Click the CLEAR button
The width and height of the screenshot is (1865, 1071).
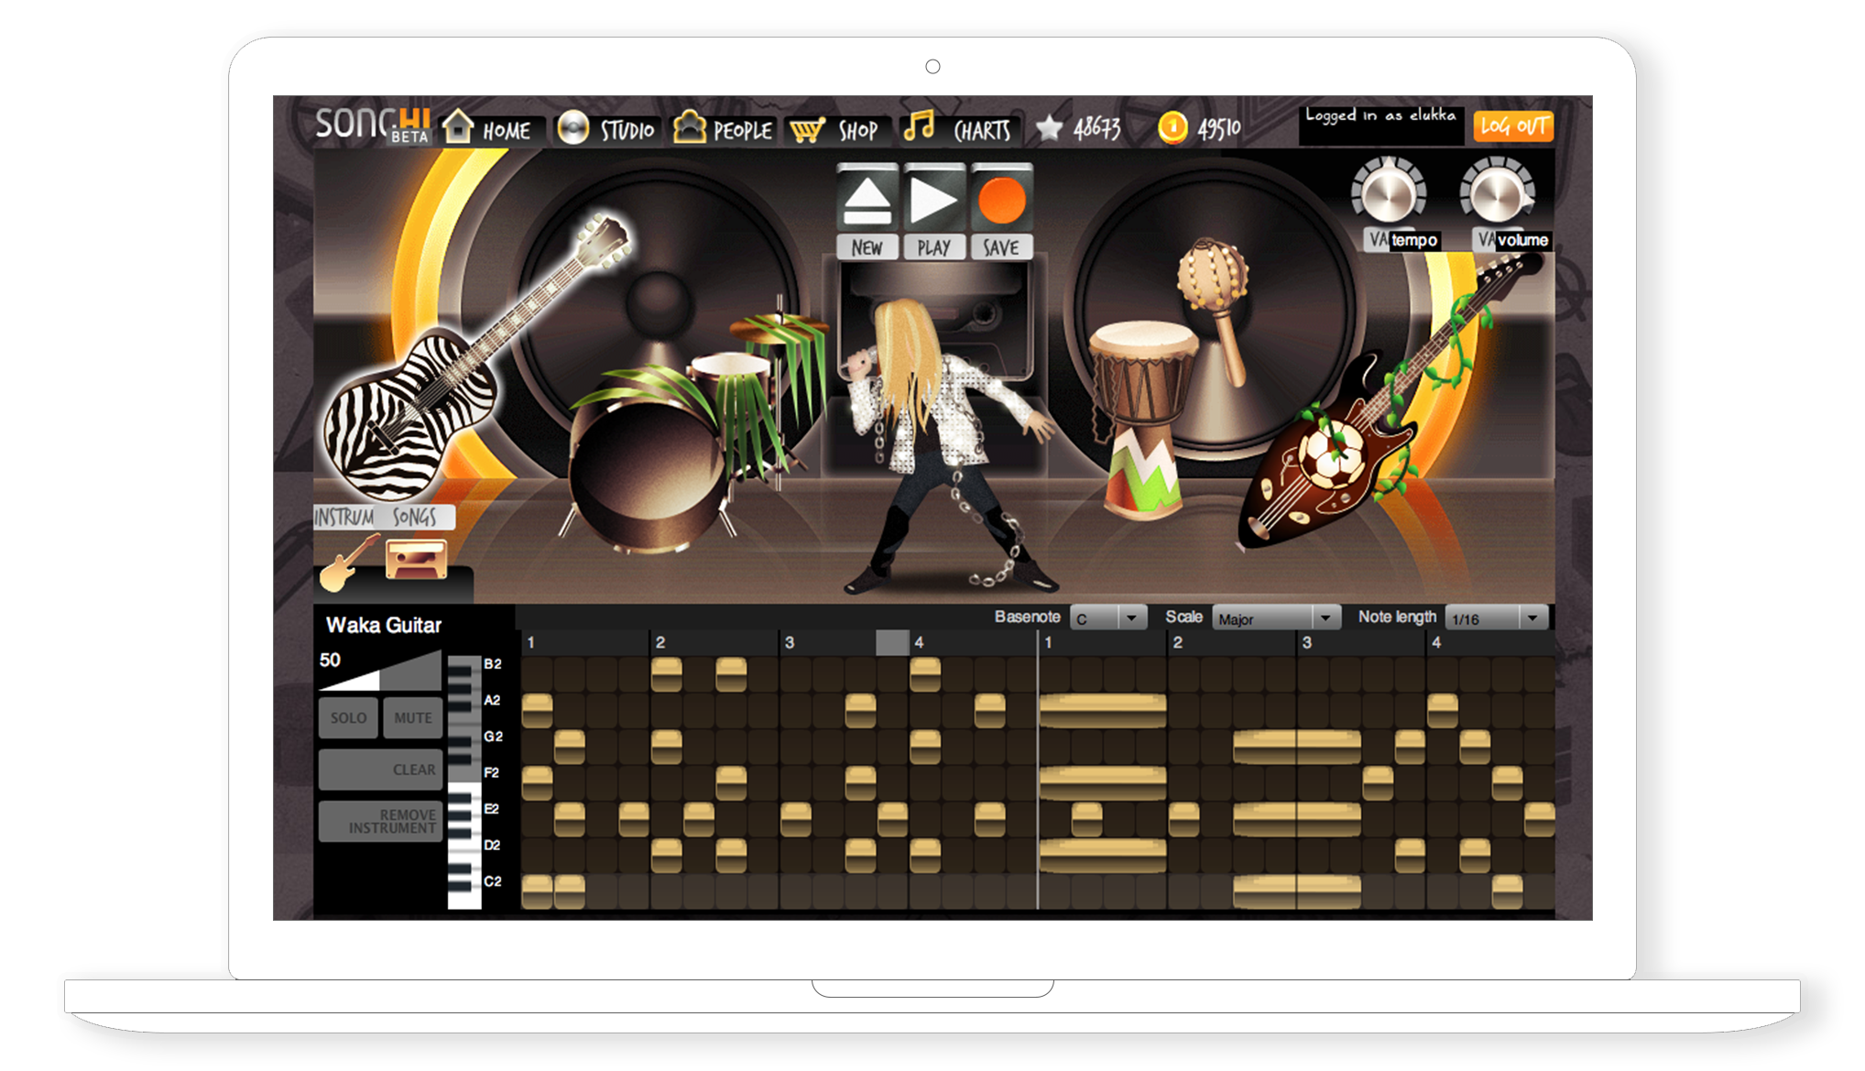click(380, 770)
